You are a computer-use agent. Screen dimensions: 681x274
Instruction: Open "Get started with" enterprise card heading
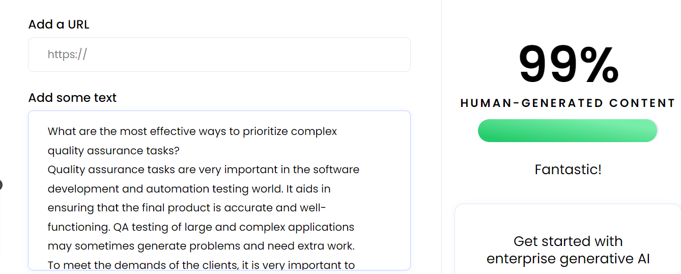point(568,241)
